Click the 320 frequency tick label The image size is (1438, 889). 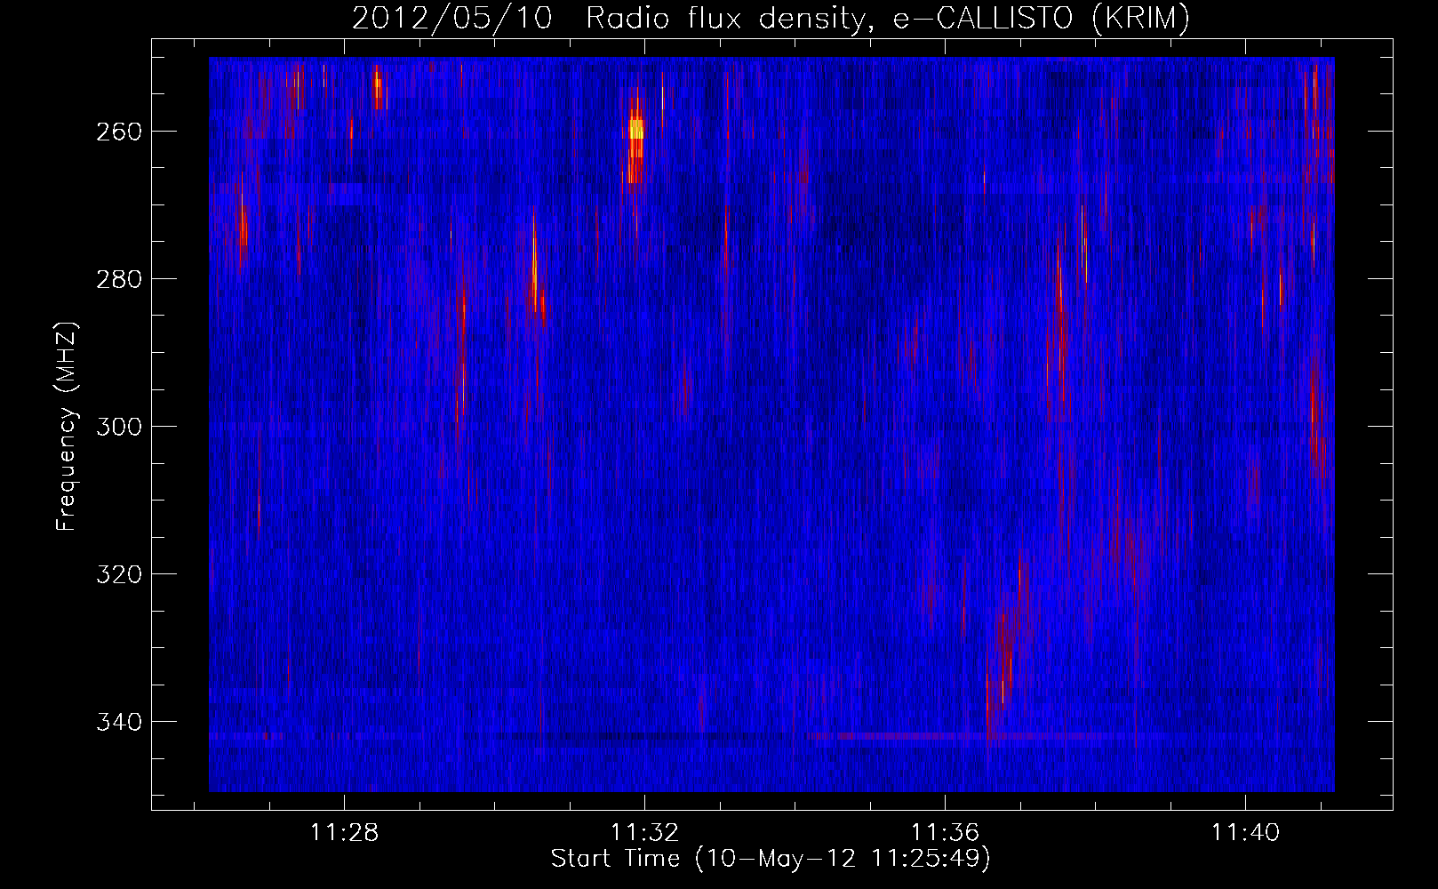click(119, 574)
